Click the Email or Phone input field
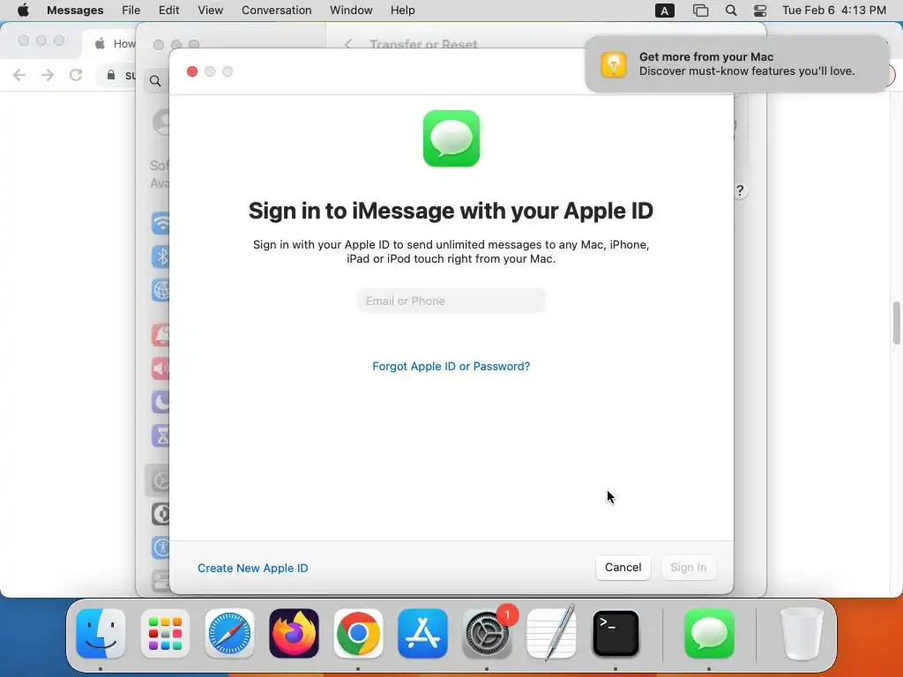Viewport: 903px width, 677px height. click(x=451, y=301)
